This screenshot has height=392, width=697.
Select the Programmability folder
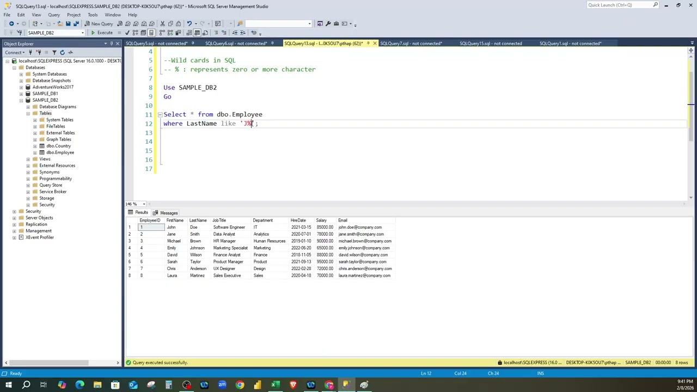[x=56, y=179]
